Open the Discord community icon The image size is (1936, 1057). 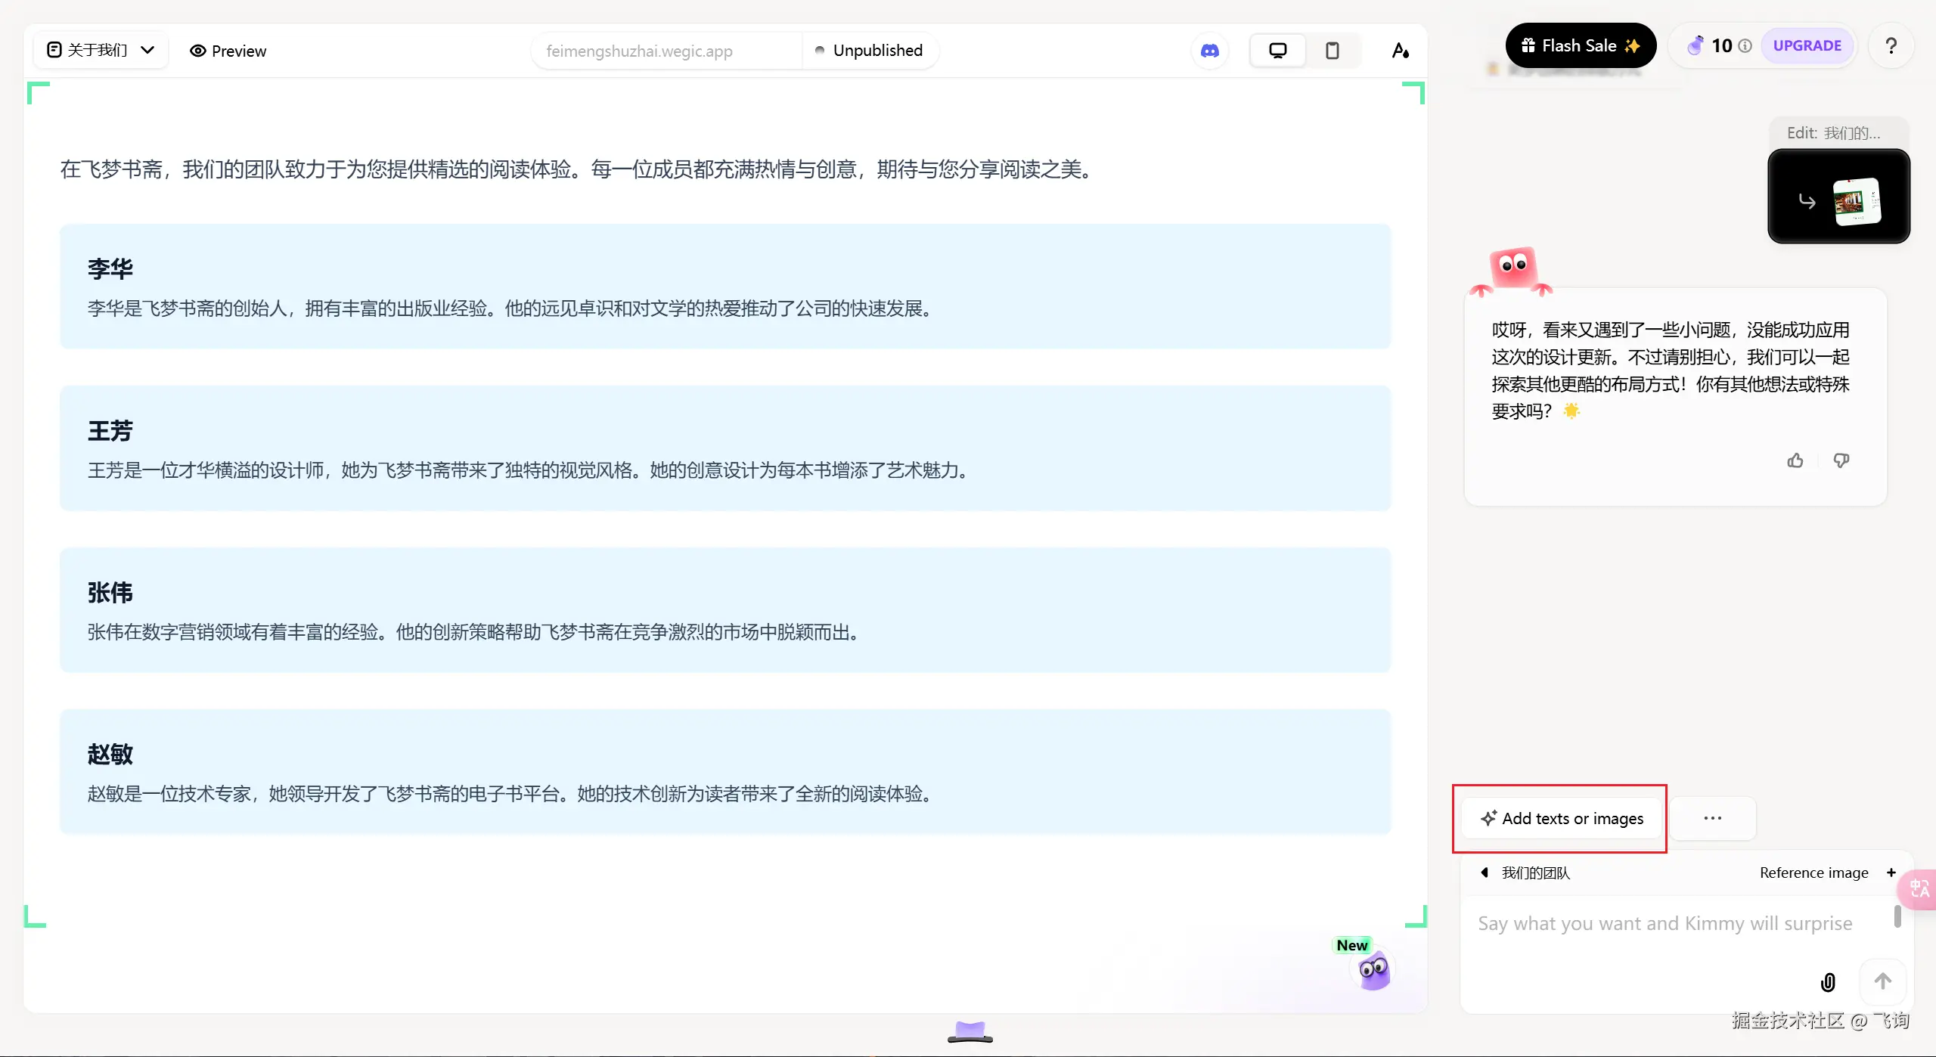point(1210,51)
